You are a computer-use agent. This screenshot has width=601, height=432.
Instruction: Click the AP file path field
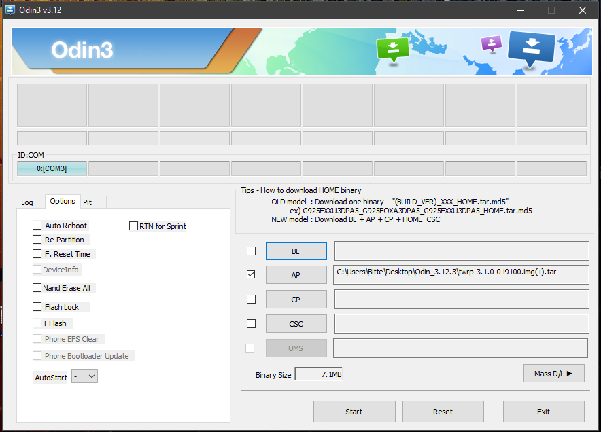click(461, 274)
